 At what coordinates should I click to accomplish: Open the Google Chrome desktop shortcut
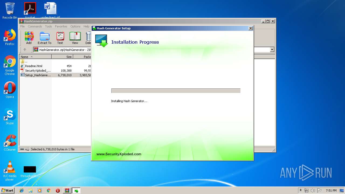click(10, 65)
